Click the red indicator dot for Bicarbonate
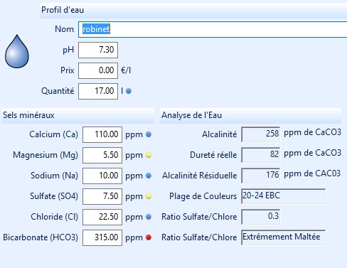Viewport: 347px width, 268px height. [149, 237]
